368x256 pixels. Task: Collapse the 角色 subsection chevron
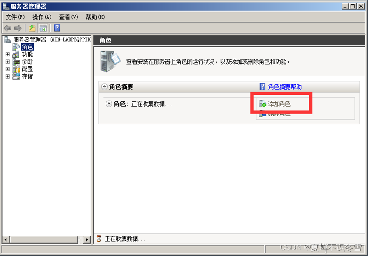tap(109, 104)
